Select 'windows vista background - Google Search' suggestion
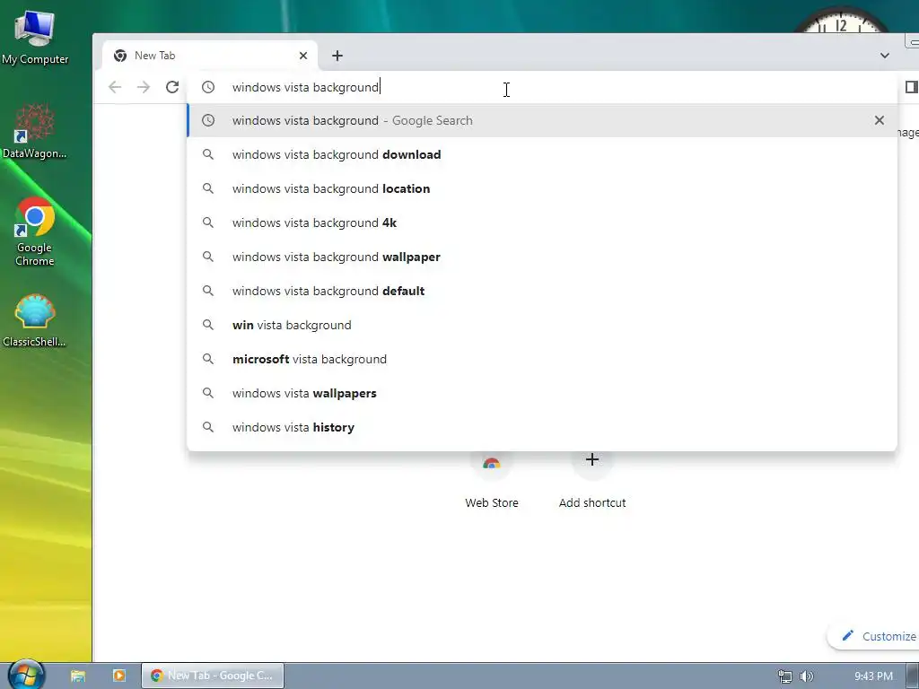 point(541,120)
